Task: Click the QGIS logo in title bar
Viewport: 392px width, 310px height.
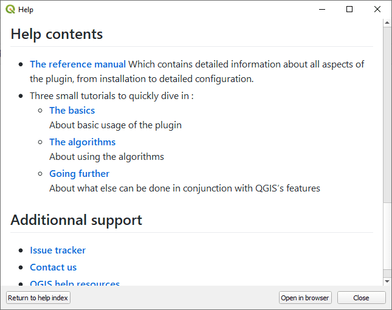Action: click(x=10, y=10)
